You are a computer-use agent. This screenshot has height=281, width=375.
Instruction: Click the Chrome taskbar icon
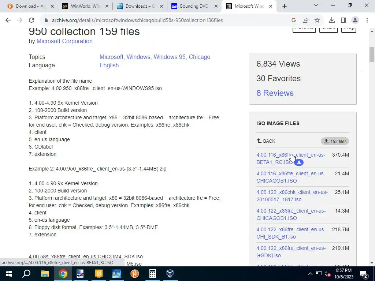63,274
